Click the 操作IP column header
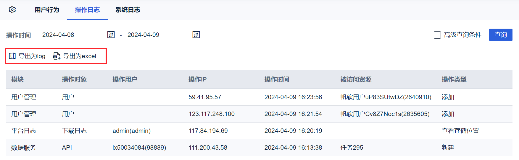Image resolution: width=519 pixels, height=160 pixels. pyautogui.click(x=197, y=79)
